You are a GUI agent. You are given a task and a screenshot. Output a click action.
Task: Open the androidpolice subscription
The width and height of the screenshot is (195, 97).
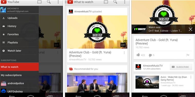tap(19, 83)
